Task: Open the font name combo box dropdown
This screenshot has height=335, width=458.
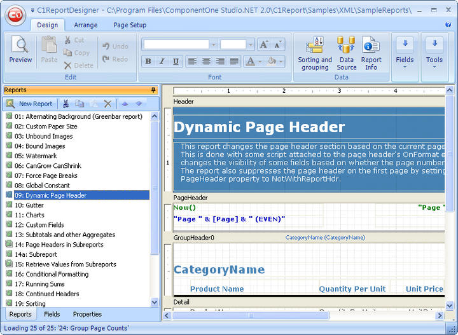Action: [214, 44]
